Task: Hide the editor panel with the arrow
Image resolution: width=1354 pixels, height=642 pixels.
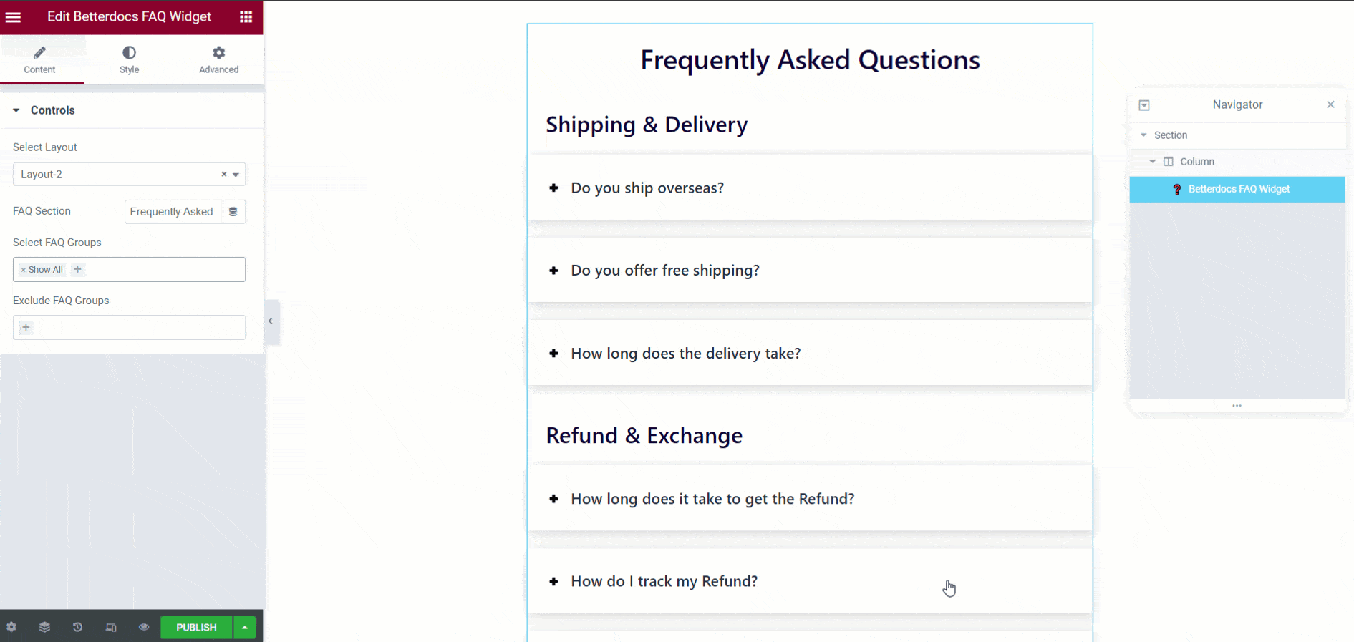Action: click(271, 322)
